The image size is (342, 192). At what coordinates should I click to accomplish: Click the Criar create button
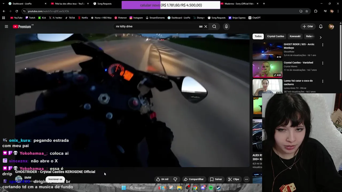pyautogui.click(x=308, y=26)
